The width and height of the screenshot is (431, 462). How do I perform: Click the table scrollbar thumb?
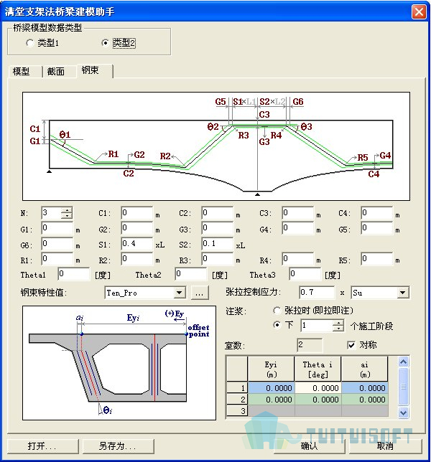pyautogui.click(x=403, y=386)
